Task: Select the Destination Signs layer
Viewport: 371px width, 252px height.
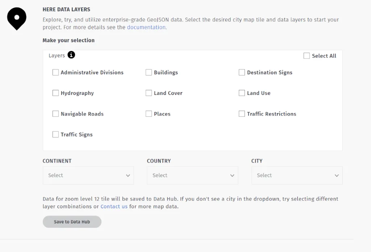Action: coord(242,72)
